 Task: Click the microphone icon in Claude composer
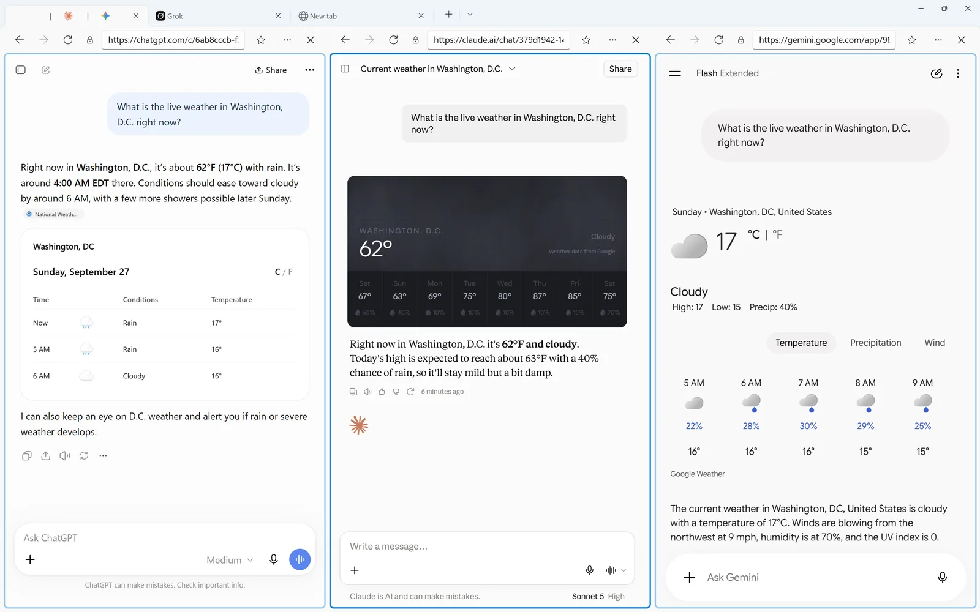tap(589, 570)
